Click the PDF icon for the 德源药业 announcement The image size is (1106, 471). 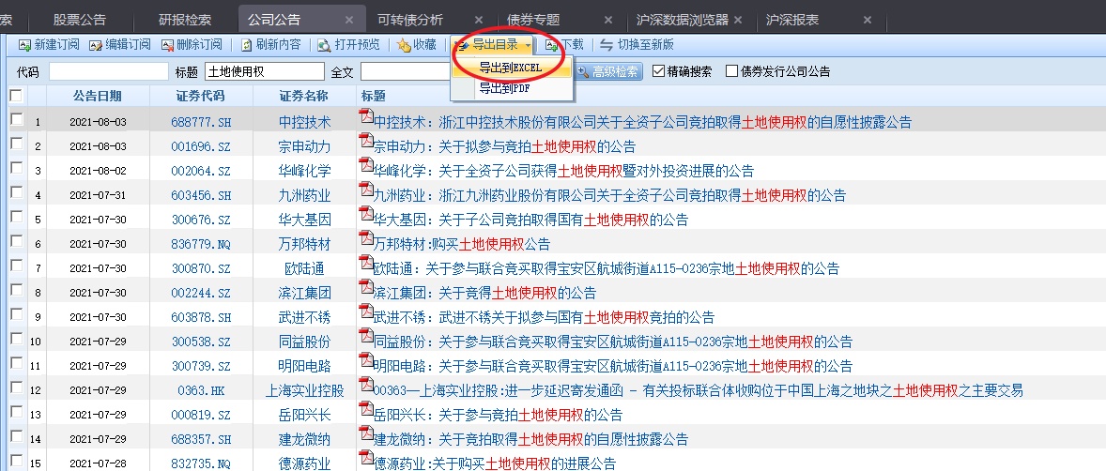click(366, 458)
